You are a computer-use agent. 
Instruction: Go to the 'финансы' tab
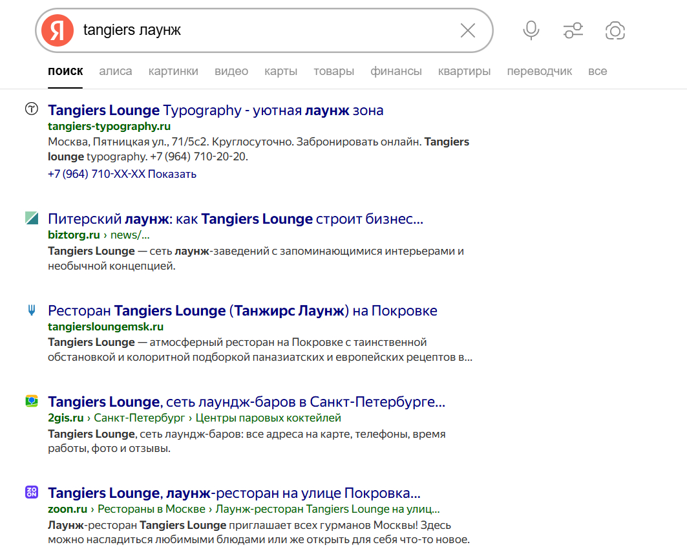396,71
